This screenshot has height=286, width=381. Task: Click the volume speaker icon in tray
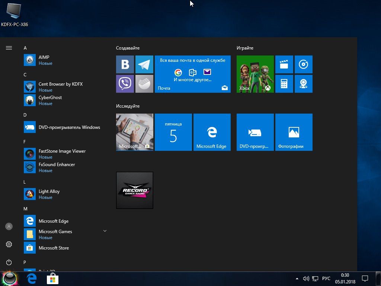(306, 279)
